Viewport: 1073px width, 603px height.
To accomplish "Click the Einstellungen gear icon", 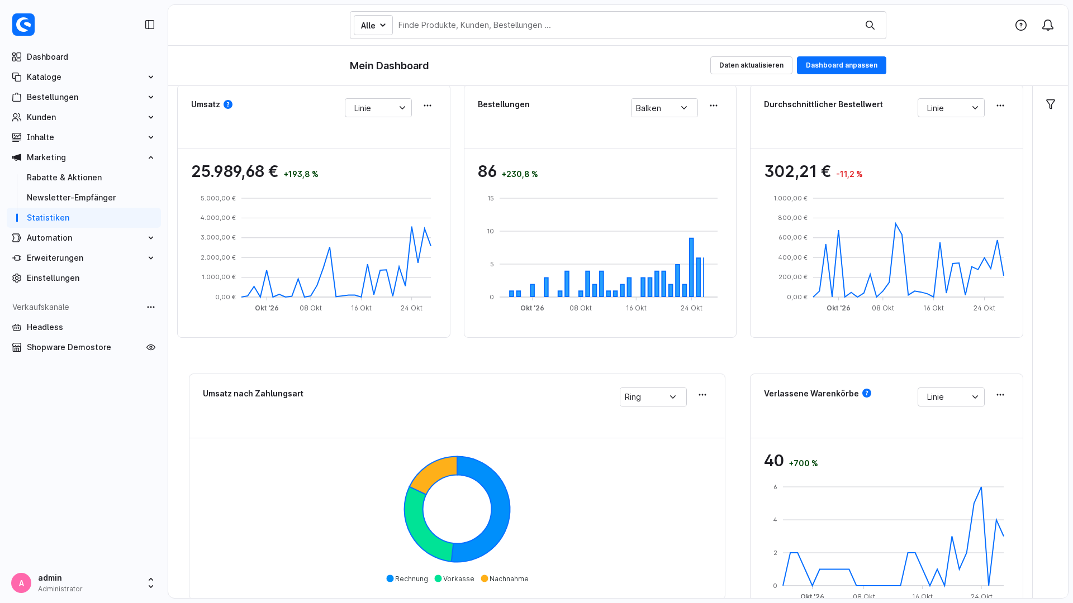I will 17,278.
